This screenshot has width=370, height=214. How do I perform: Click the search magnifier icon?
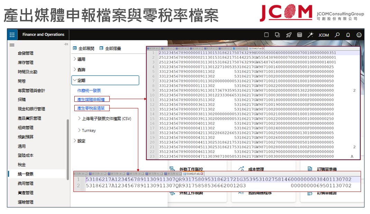pyautogui.click(x=337, y=35)
